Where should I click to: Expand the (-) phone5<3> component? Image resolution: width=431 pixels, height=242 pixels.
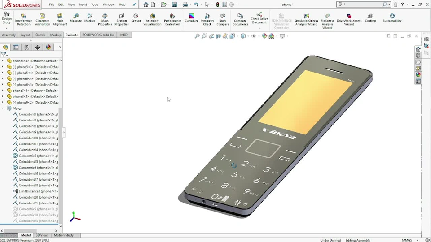pos(3,67)
